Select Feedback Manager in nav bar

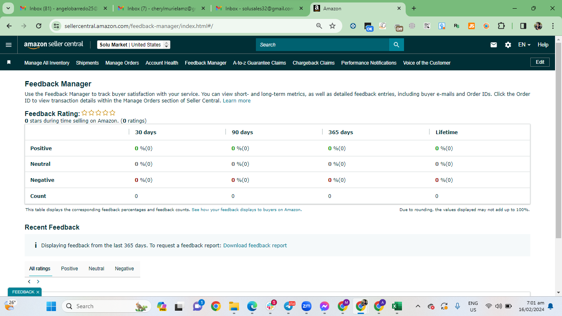(x=206, y=63)
